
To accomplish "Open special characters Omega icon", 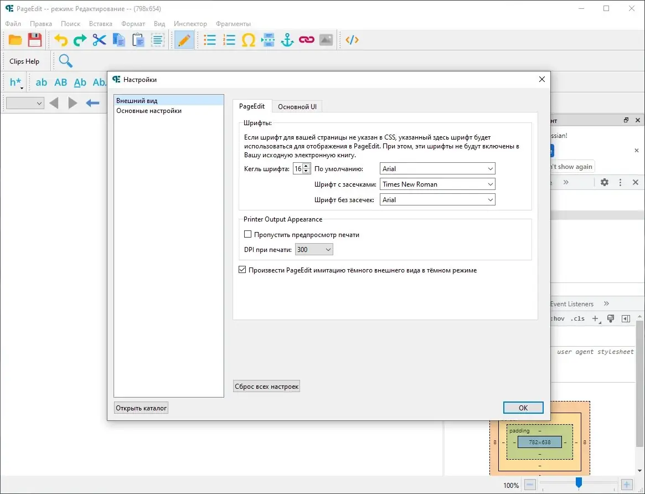I will tap(249, 40).
